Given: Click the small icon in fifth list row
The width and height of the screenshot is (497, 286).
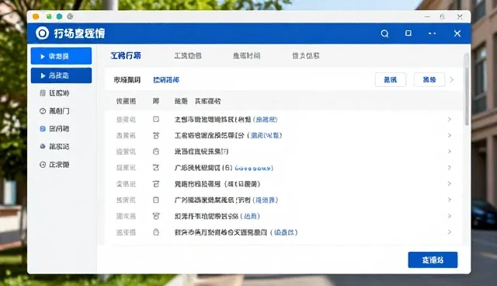Looking at the screenshot, I should pos(156,183).
